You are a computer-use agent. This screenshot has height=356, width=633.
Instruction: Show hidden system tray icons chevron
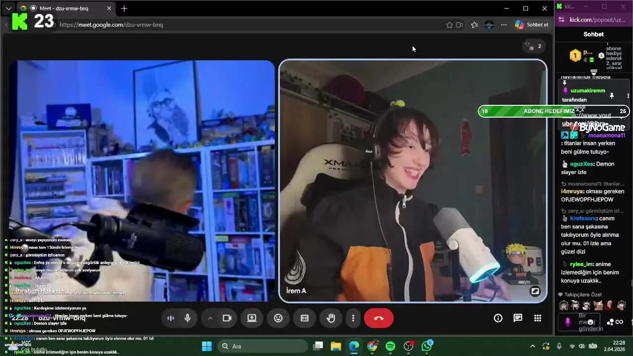coord(533,346)
